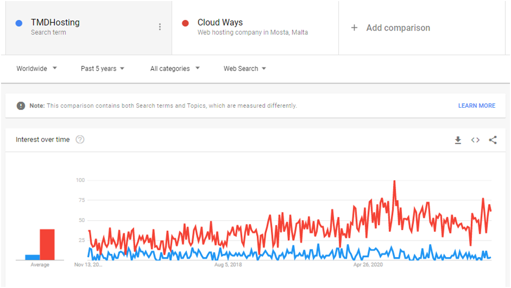Select the Cloud Ways topic box
Screen dimensions: 511x288
pyautogui.click(x=255, y=28)
